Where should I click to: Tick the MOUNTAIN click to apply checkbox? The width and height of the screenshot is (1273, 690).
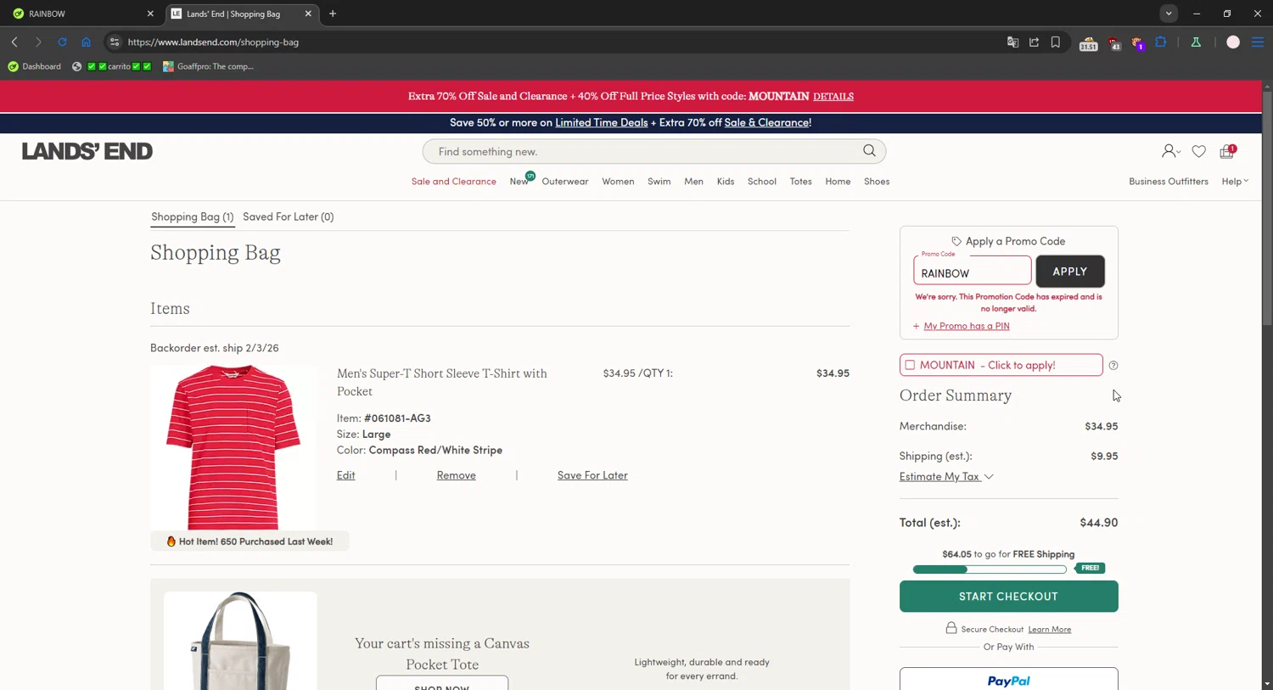pos(910,365)
